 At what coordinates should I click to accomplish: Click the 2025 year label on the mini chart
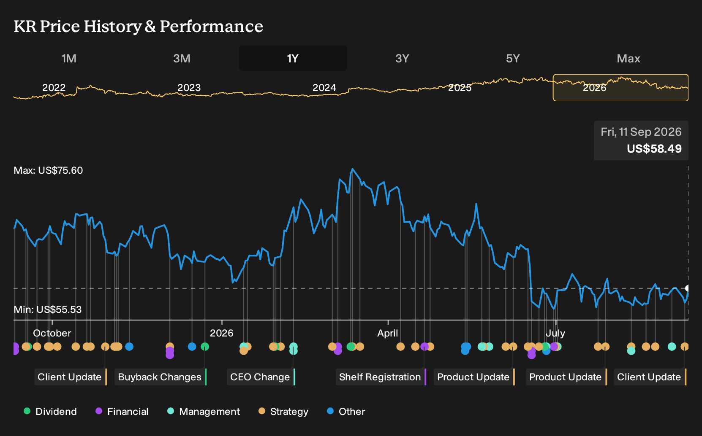tap(460, 88)
